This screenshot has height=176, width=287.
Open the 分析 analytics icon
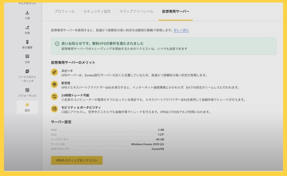click(27, 57)
